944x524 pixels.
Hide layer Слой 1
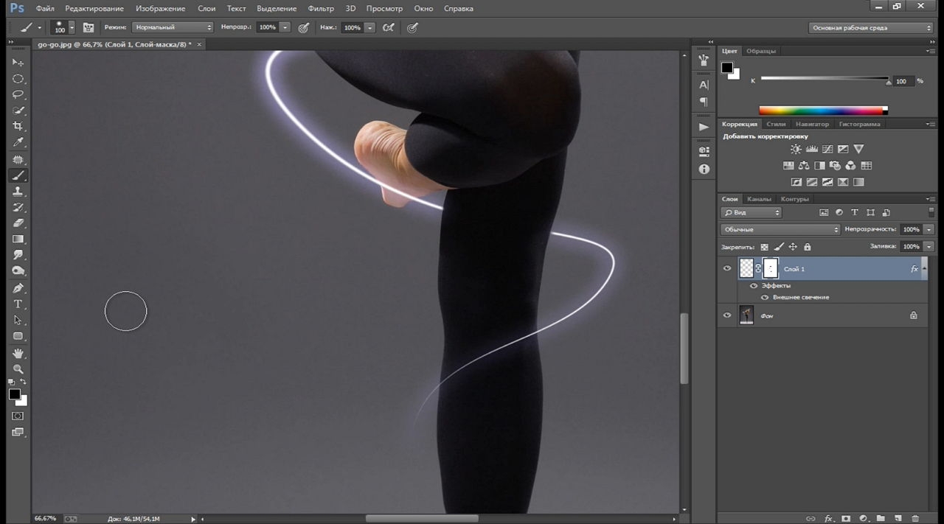coord(727,269)
